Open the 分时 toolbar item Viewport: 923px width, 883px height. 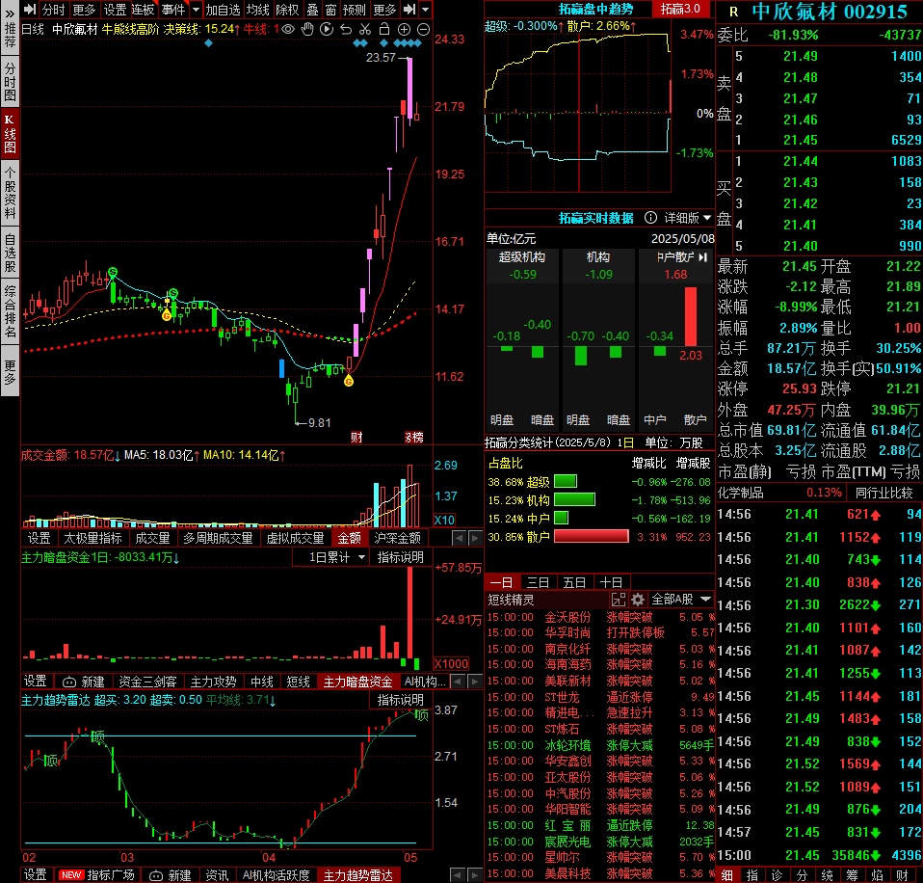(54, 10)
